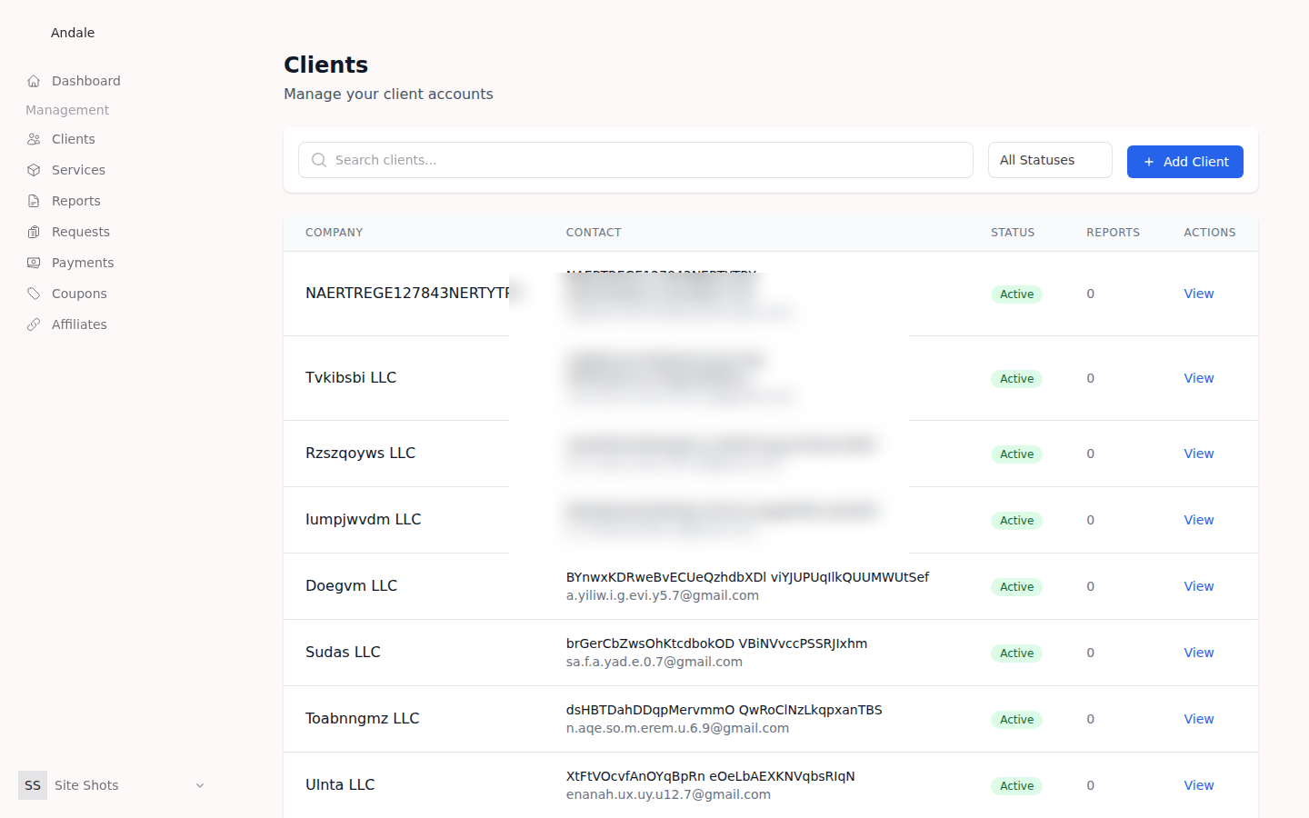View the NAERTREGE127843NERTYTF client
Viewport: 1309px width, 818px height.
(1198, 294)
